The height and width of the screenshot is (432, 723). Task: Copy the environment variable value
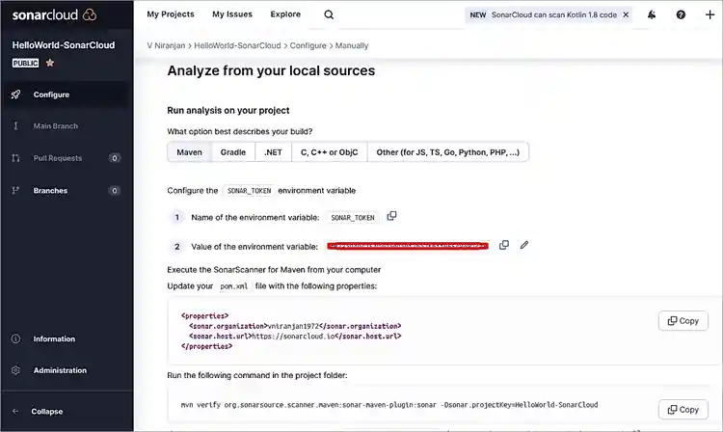[x=504, y=245]
